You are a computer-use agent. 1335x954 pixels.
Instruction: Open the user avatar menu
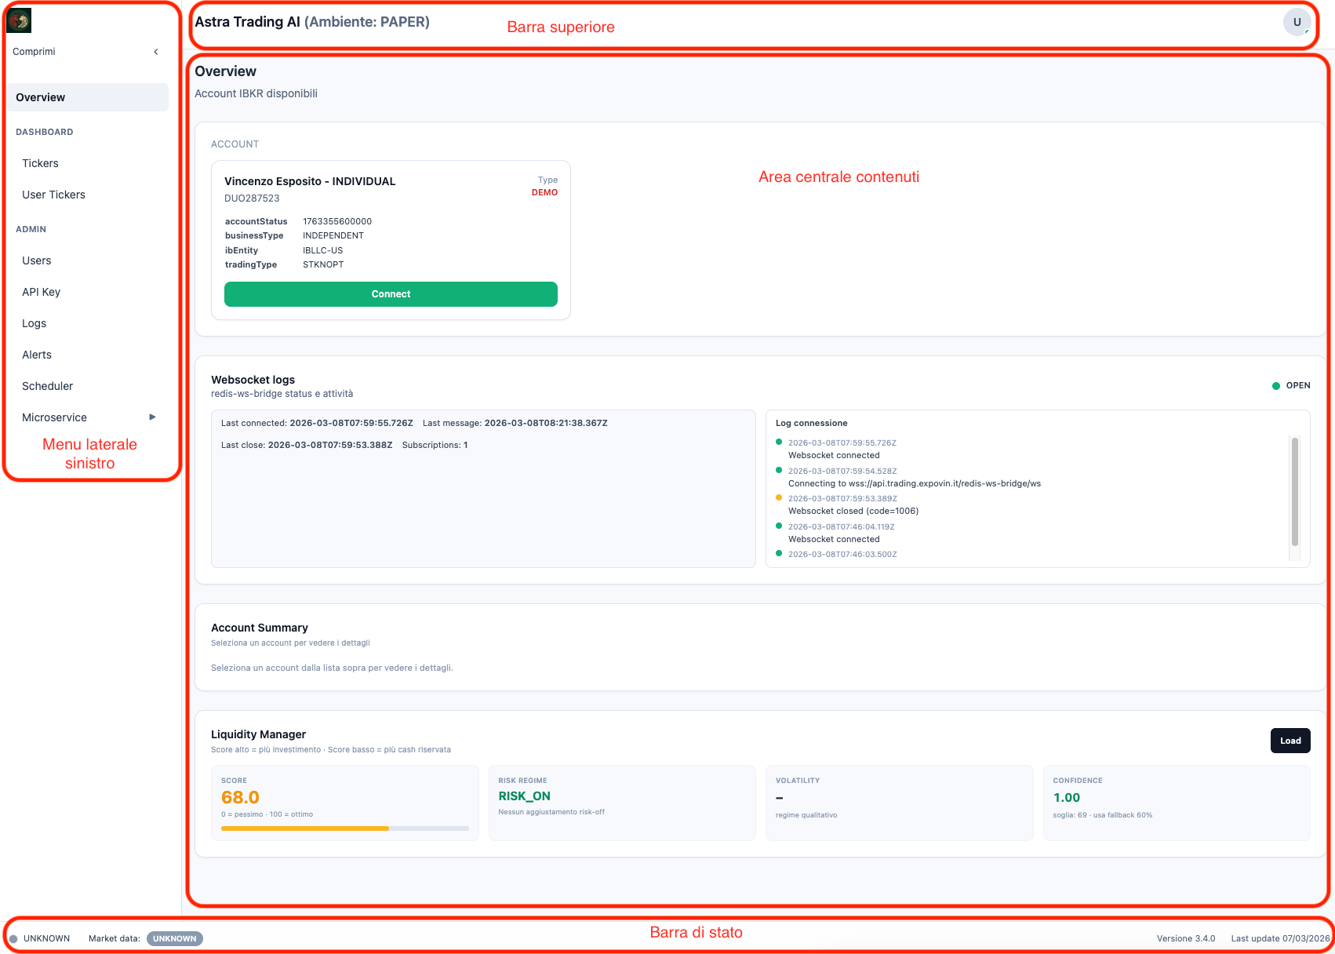click(1297, 22)
